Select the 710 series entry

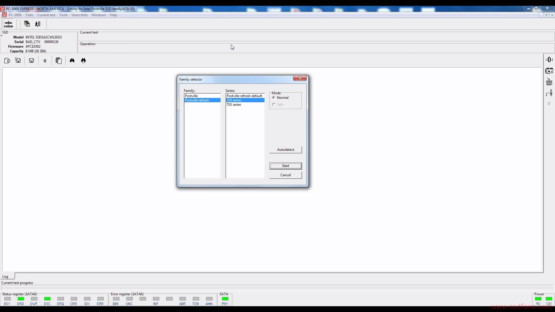[x=245, y=105]
